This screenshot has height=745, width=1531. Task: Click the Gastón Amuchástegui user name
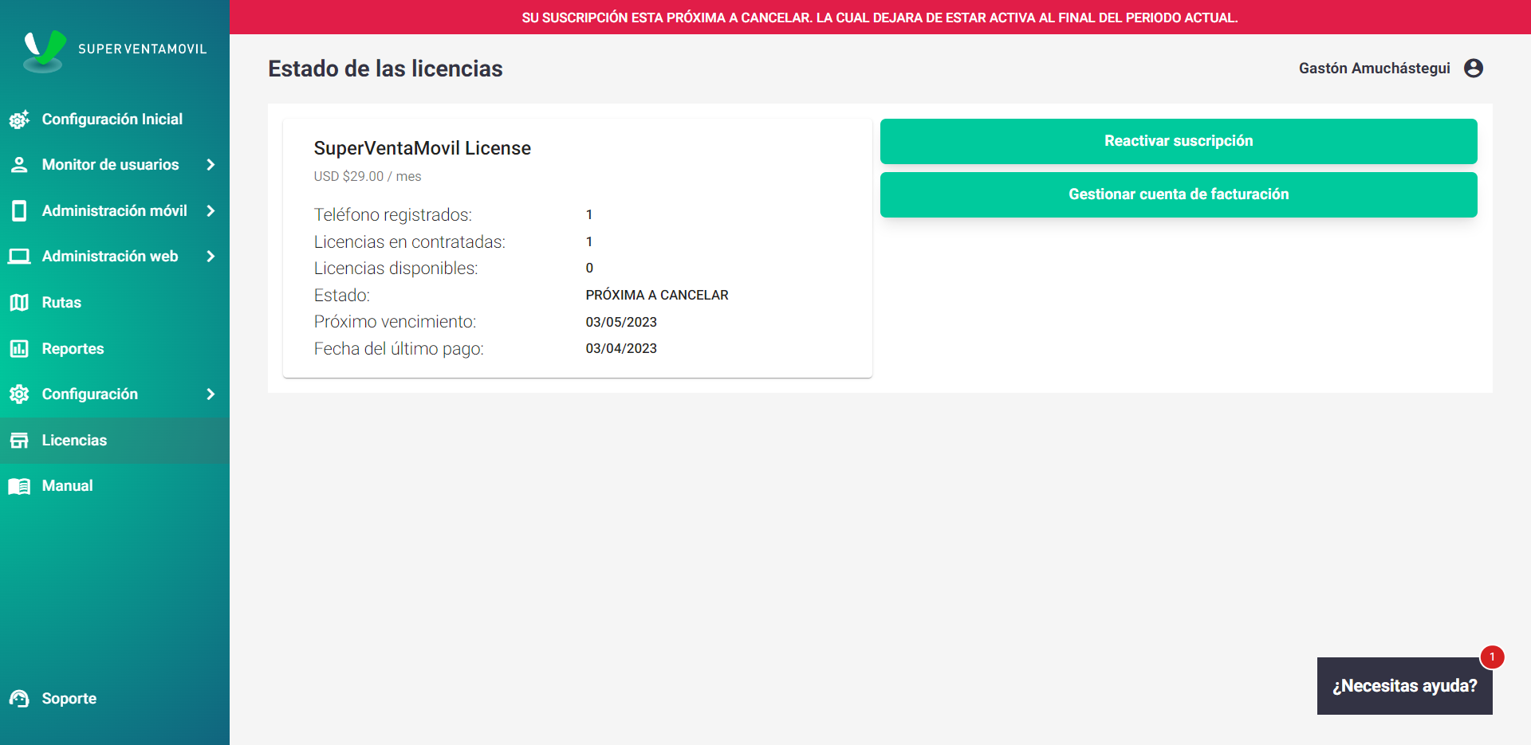[x=1374, y=69]
